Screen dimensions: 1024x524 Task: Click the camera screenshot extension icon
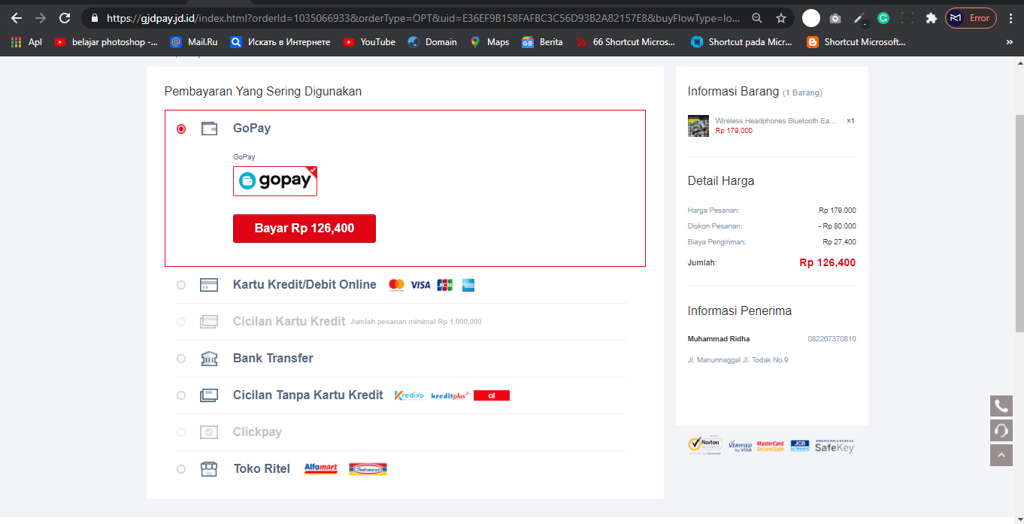[x=835, y=18]
